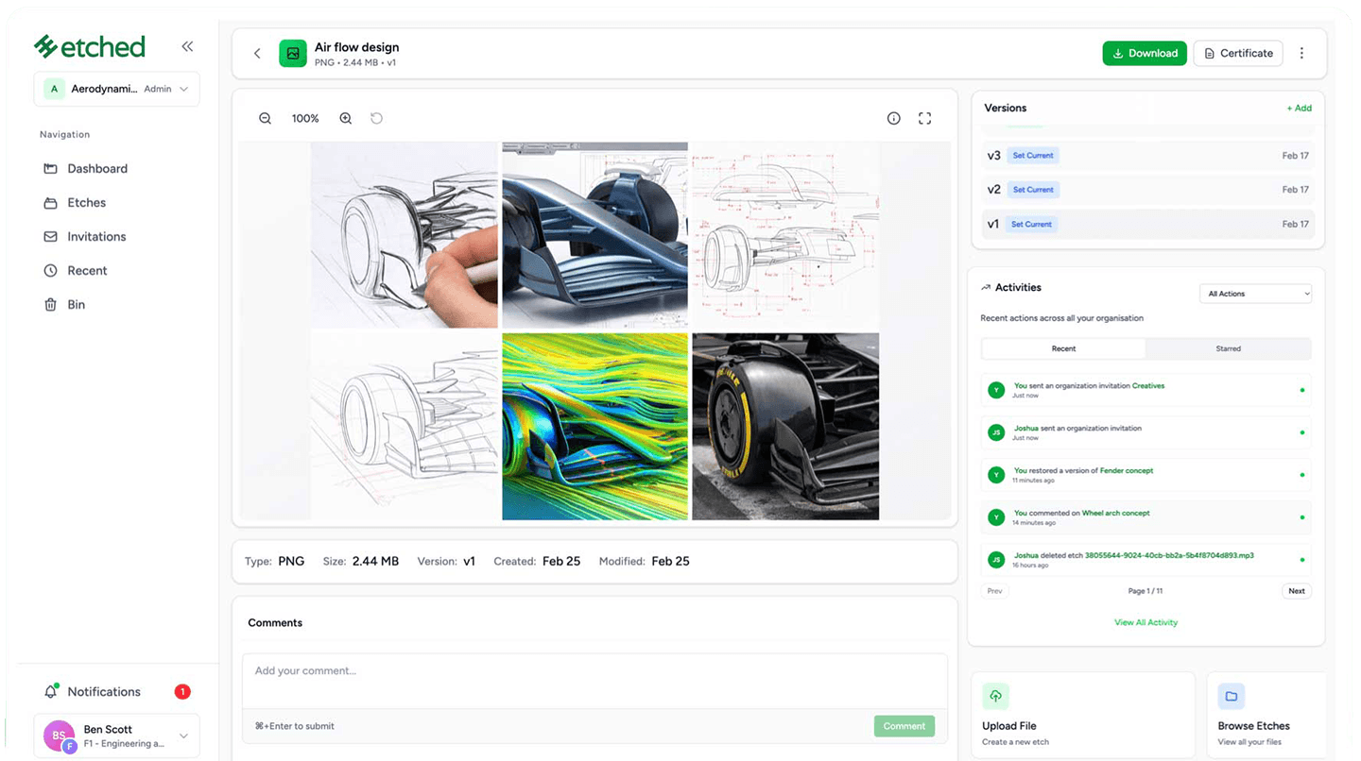Click the zoom out magnifier icon
Viewport: 1361px width, 761px height.
tap(265, 118)
